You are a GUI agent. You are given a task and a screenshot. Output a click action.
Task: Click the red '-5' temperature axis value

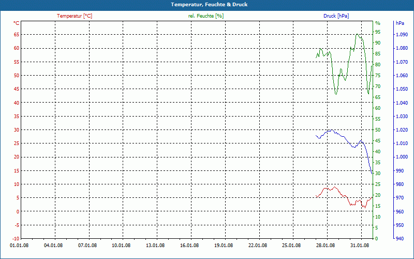[x=17, y=225]
